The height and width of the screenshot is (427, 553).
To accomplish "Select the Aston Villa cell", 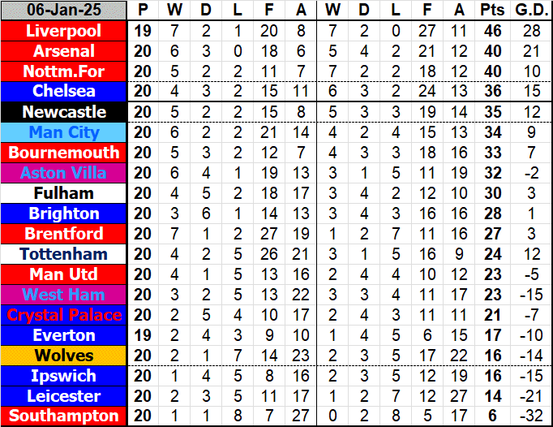I will coord(64,173).
